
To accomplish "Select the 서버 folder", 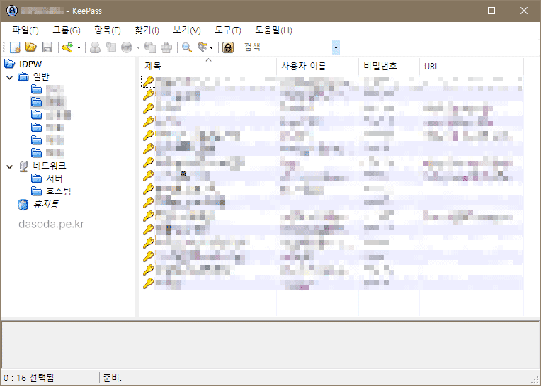I will [x=54, y=178].
